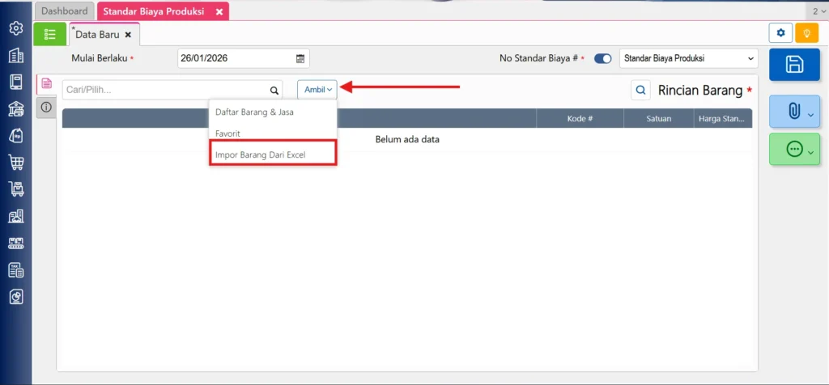The height and width of the screenshot is (385, 829).
Task: Click the calendar icon in date field
Action: [x=300, y=58]
